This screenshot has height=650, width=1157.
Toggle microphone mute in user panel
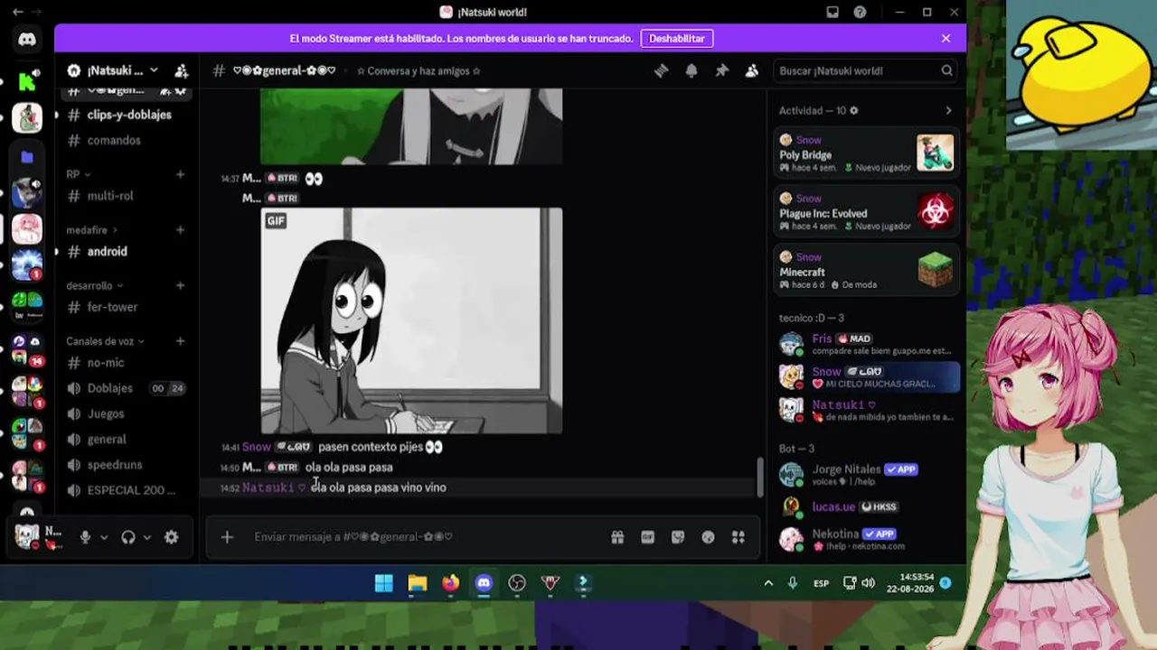click(x=85, y=537)
